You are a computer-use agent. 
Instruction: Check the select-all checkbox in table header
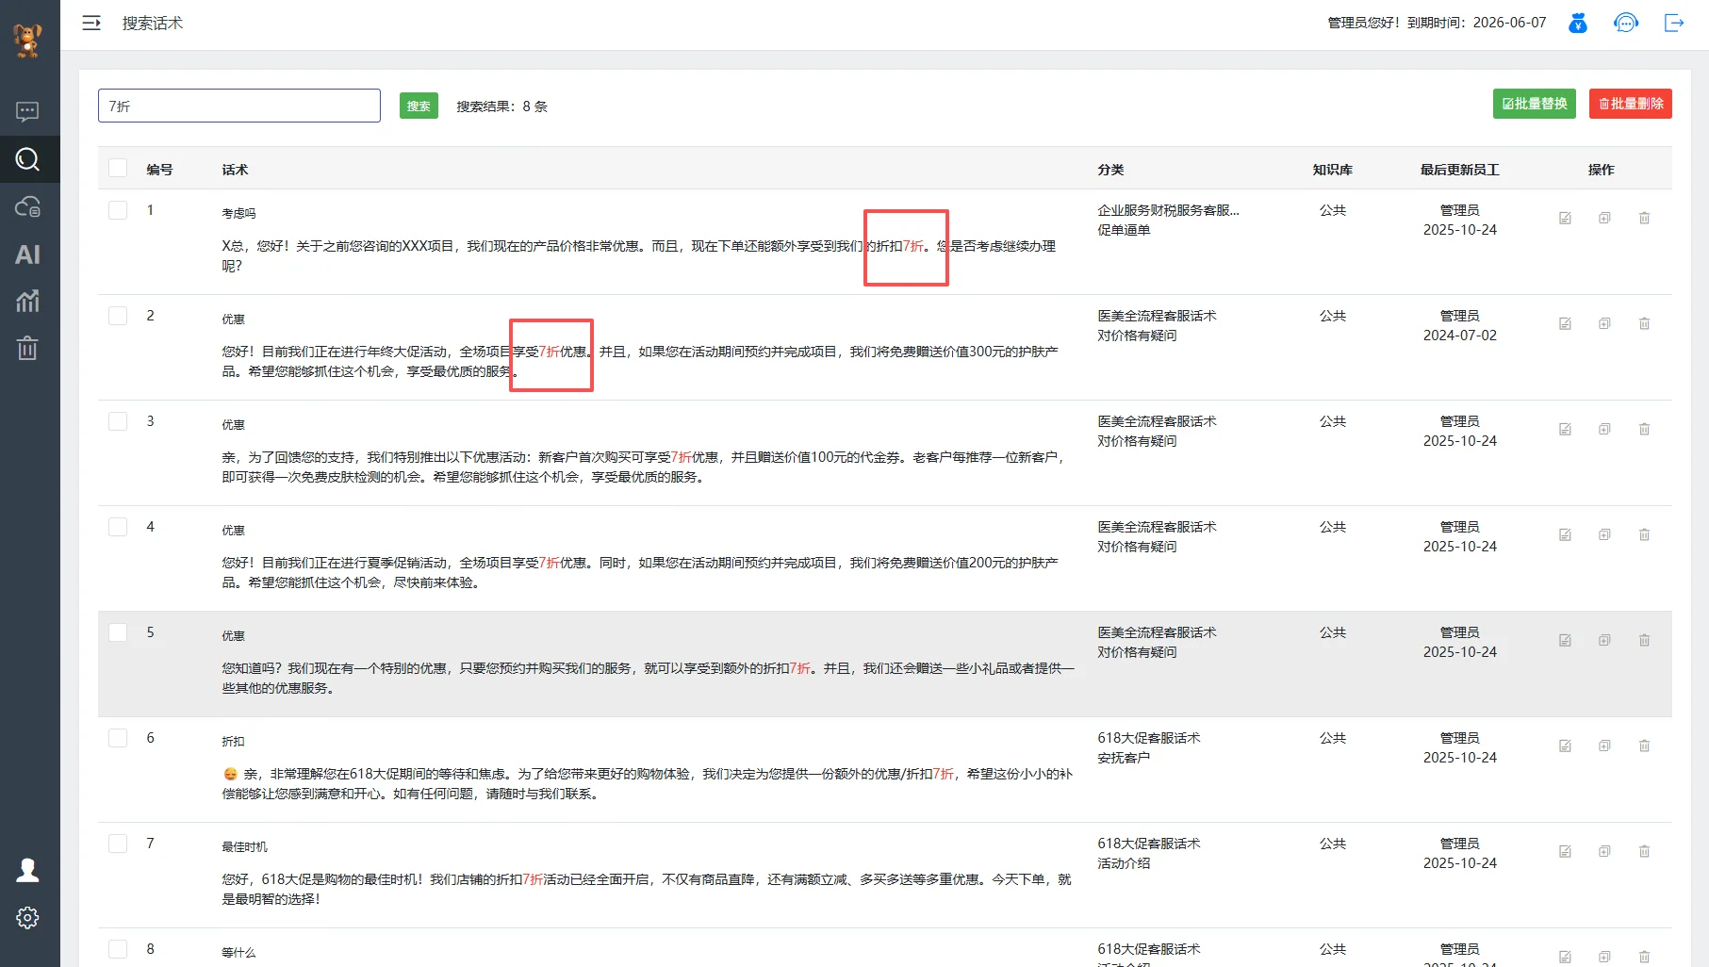118,168
